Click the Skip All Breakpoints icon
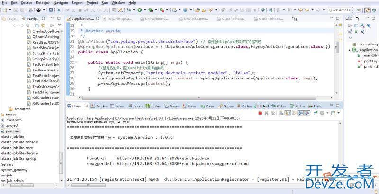Viewport: 379px width, 194px height. 58,10
